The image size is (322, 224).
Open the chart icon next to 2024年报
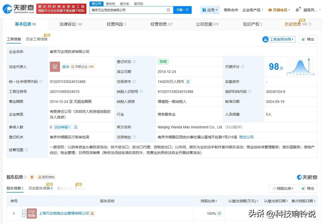tap(76, 127)
